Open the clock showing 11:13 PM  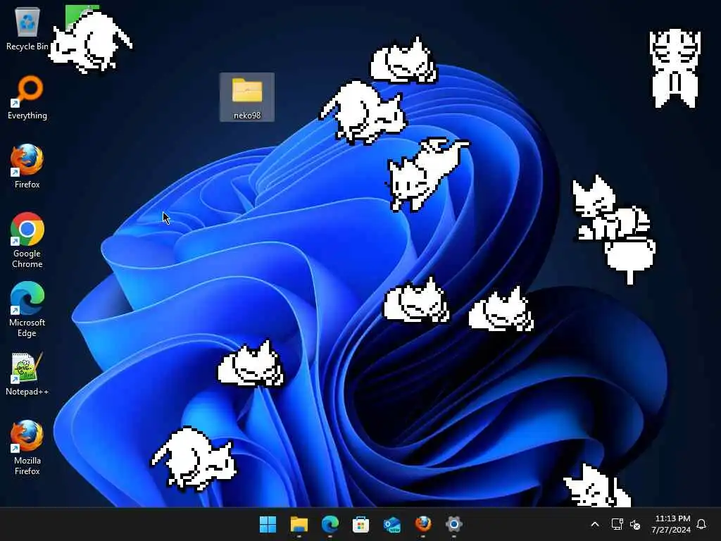coord(671,524)
